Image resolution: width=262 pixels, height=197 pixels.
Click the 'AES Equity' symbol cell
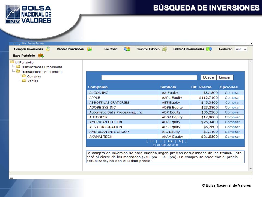pyautogui.click(x=174, y=127)
